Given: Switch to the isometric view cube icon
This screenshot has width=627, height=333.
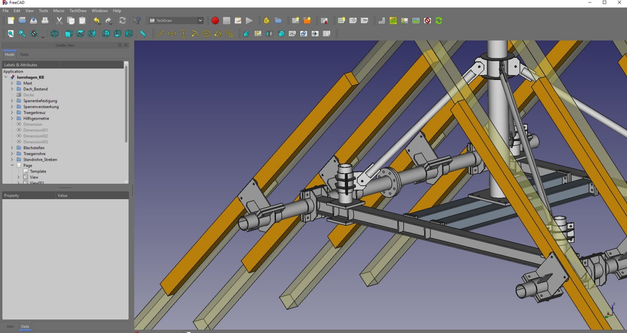Looking at the screenshot, I should coord(54,34).
